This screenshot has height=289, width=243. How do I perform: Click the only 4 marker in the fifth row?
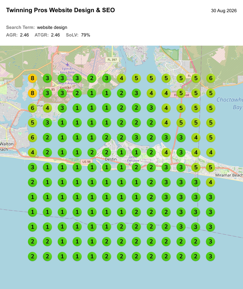196,138
